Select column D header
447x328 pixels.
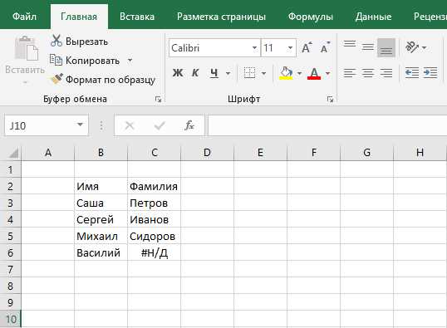(207, 153)
